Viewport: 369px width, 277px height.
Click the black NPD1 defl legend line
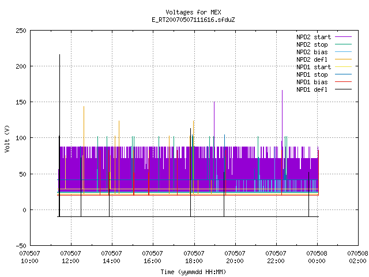click(x=344, y=89)
